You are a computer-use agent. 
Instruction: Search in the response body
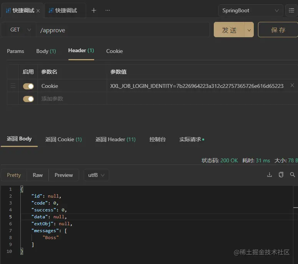tap(293, 175)
